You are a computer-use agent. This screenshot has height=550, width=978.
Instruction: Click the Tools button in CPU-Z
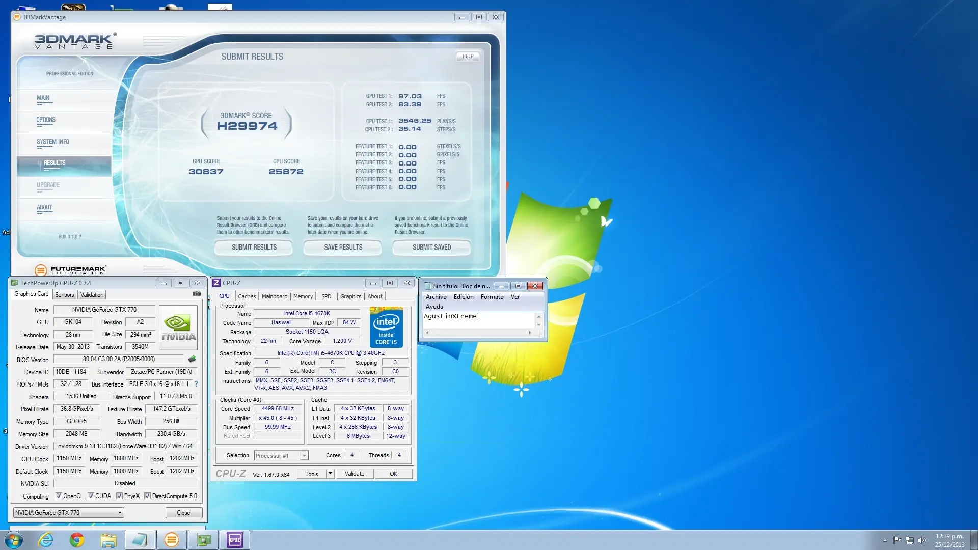[x=312, y=474]
